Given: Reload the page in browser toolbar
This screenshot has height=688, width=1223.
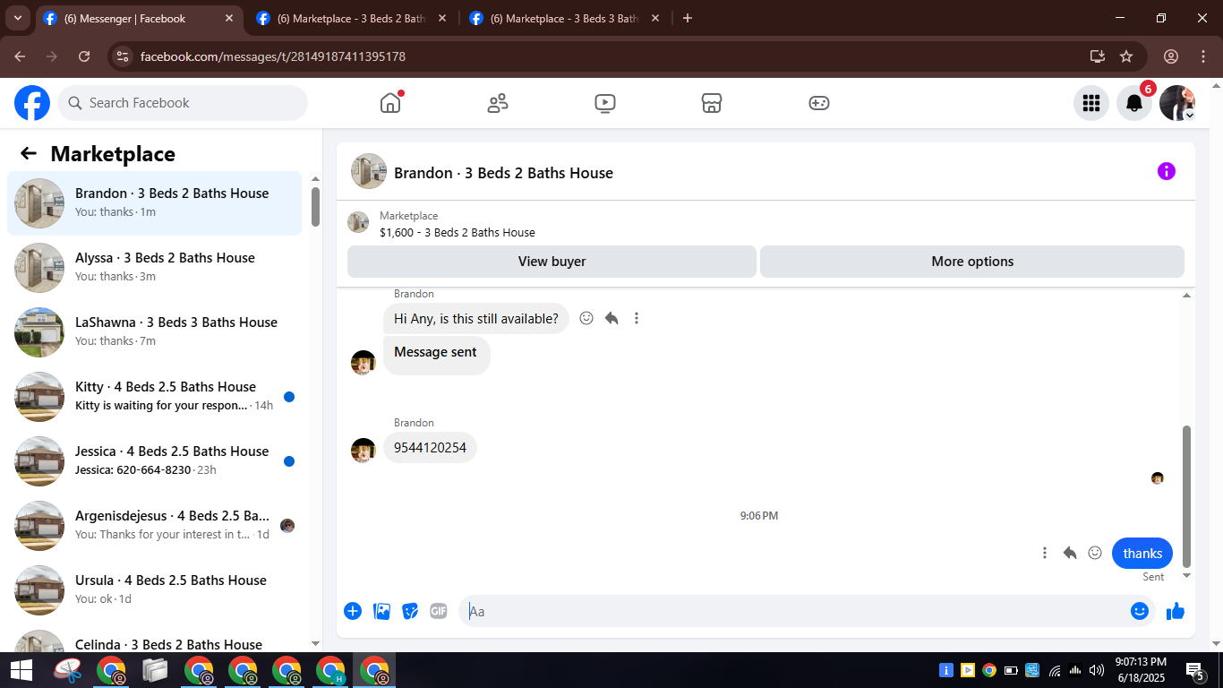Looking at the screenshot, I should click(x=84, y=56).
